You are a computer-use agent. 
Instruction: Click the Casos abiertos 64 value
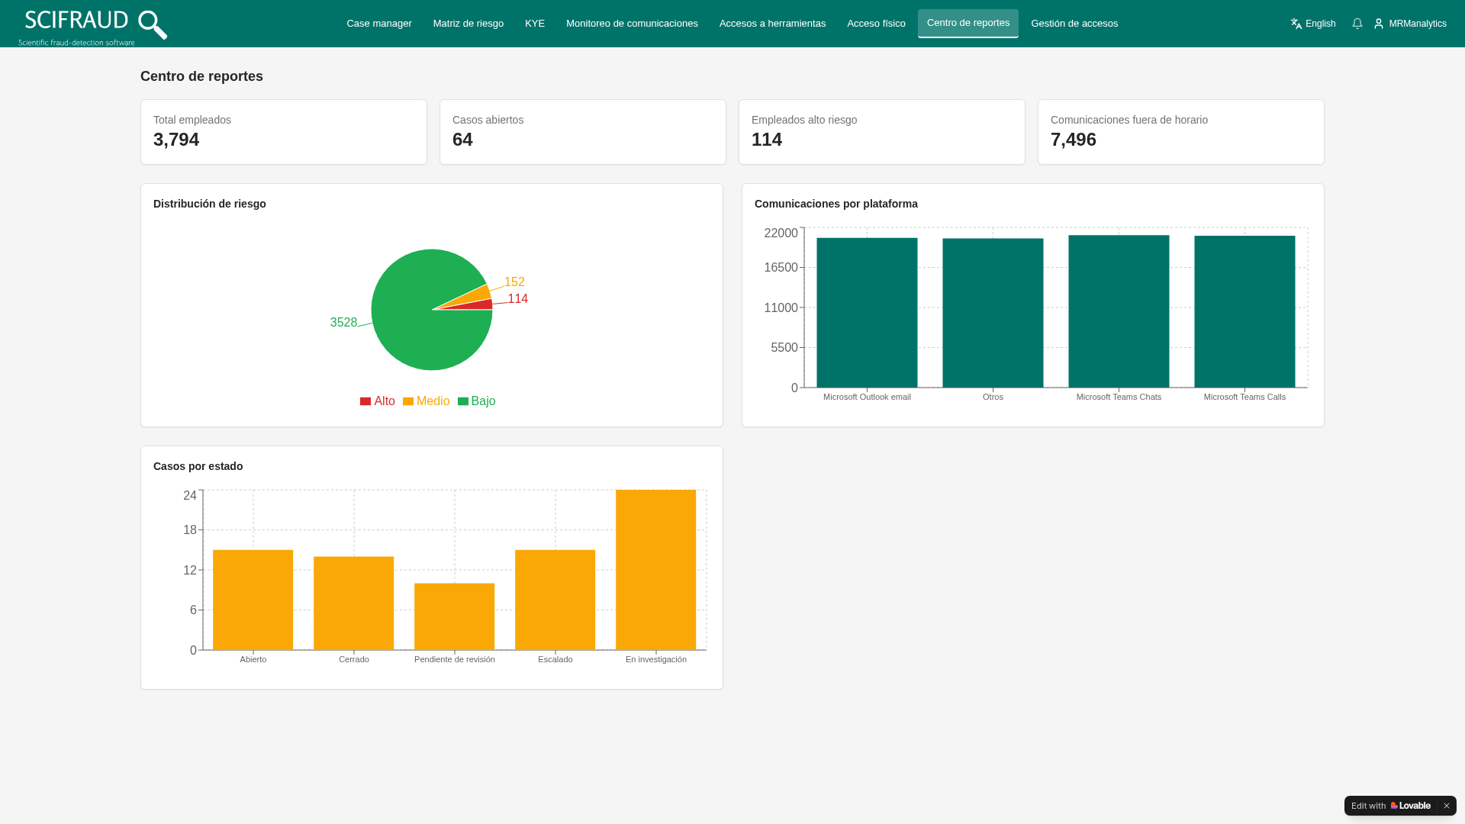[x=462, y=140]
